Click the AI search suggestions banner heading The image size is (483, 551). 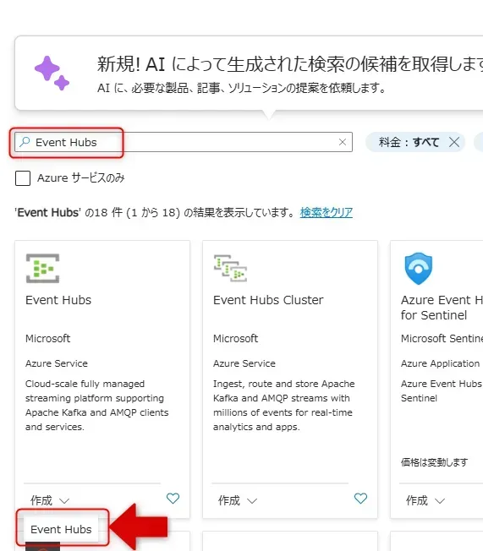[x=290, y=64]
